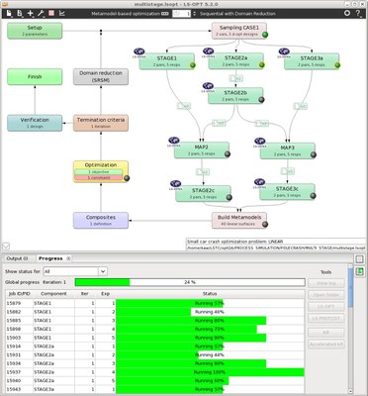Image resolution: width=368 pixels, height=396 pixels.
Task: Open the wrench tools icon
Action: click(x=41, y=14)
